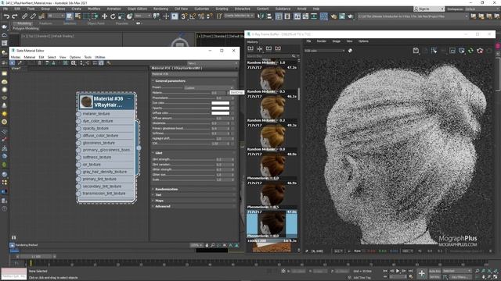Open the Rendering menu in 3ds Max
Image resolution: width=501 pixels, height=281 pixels.
click(160, 9)
